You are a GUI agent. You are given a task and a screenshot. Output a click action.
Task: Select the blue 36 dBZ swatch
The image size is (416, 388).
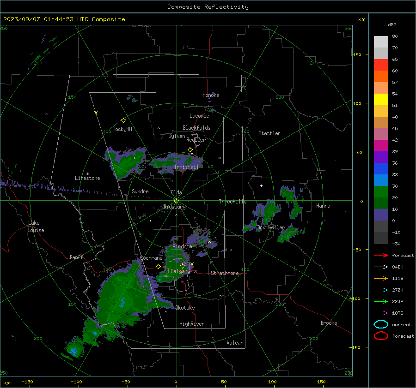(x=381, y=168)
